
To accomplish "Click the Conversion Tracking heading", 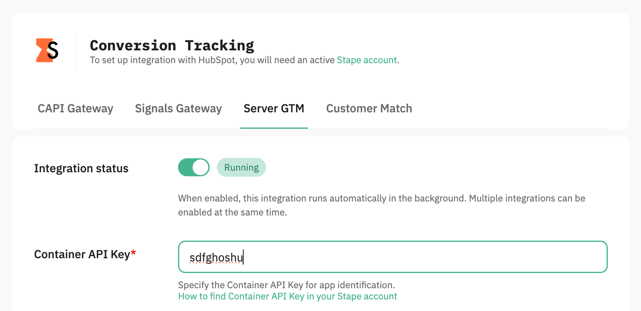I will coord(172,46).
